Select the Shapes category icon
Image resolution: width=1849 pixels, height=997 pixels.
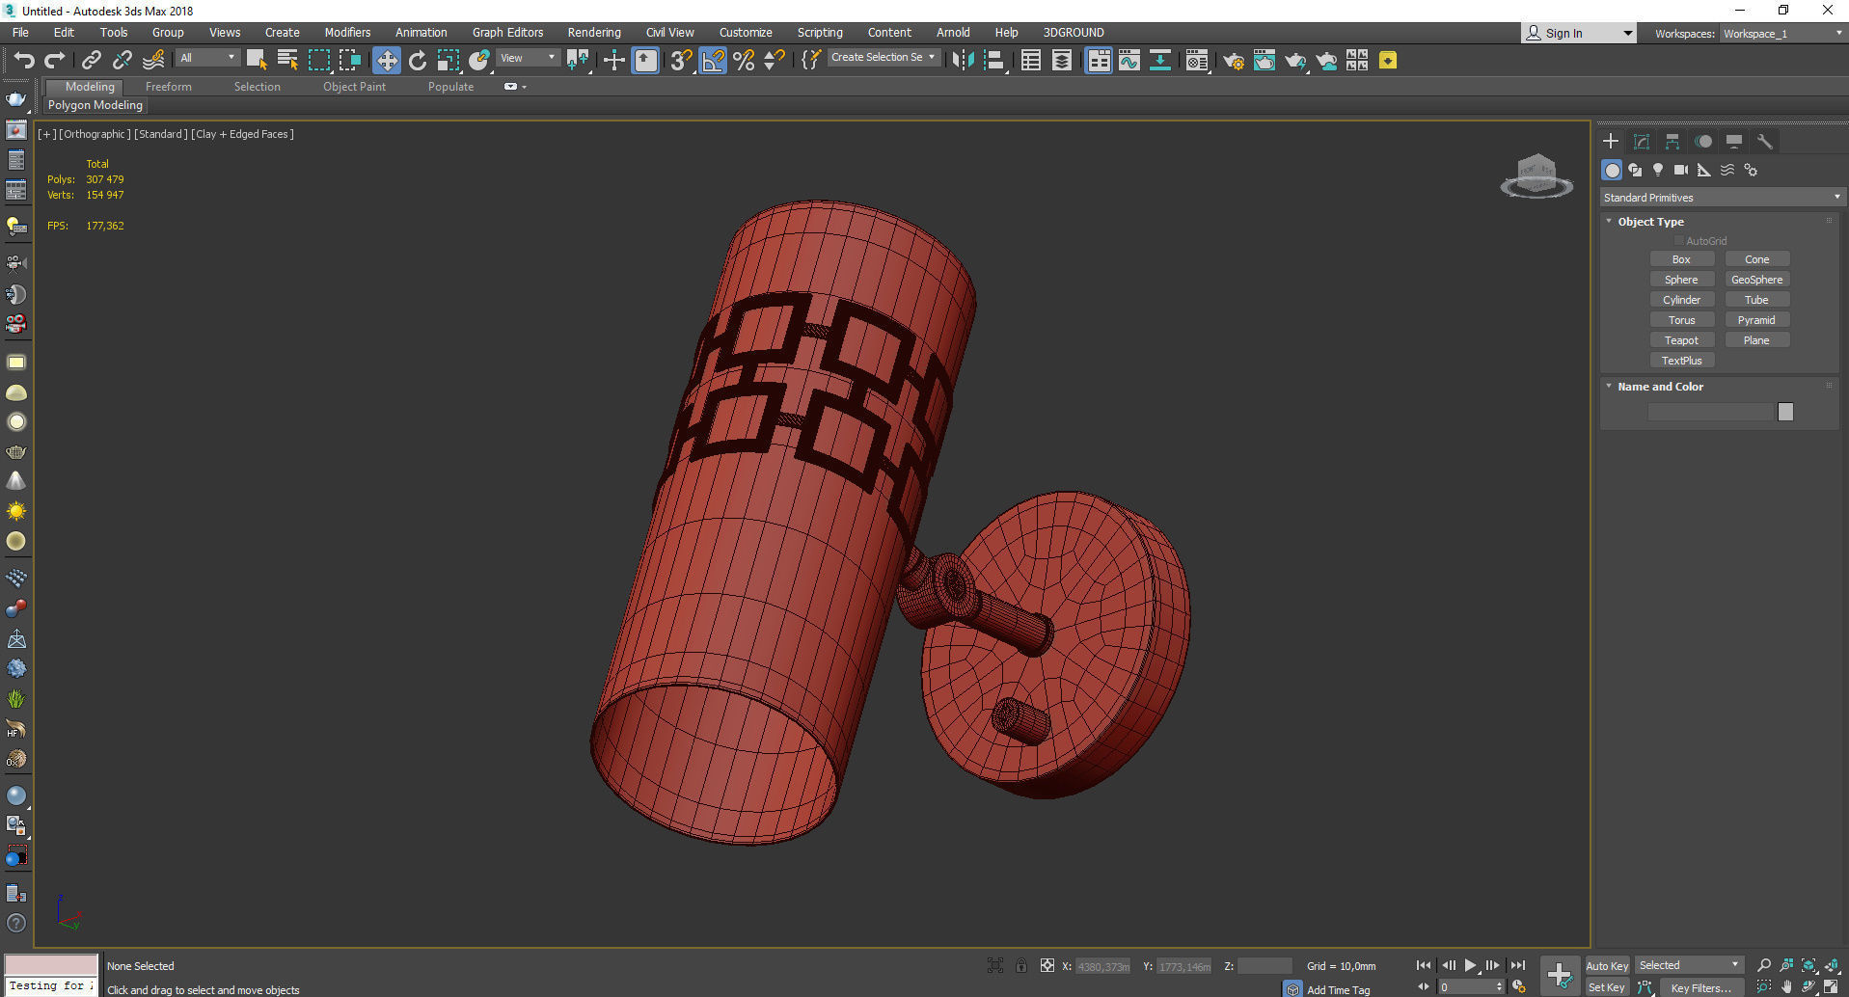pyautogui.click(x=1635, y=170)
